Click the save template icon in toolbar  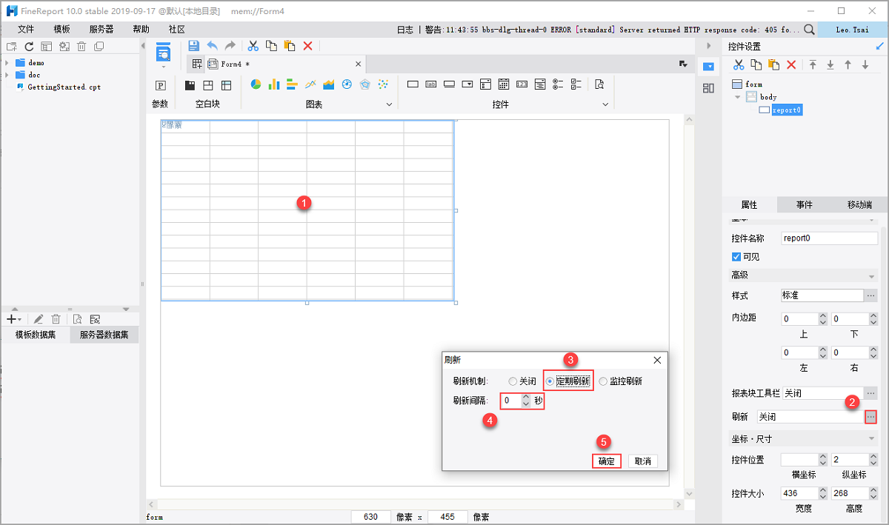[194, 45]
